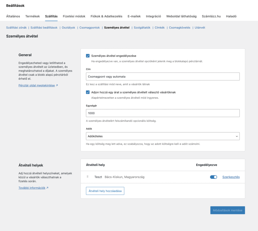Navigate to the Csomagpontok sub-tab
This screenshot has height=231, width=258.
(x=89, y=28)
